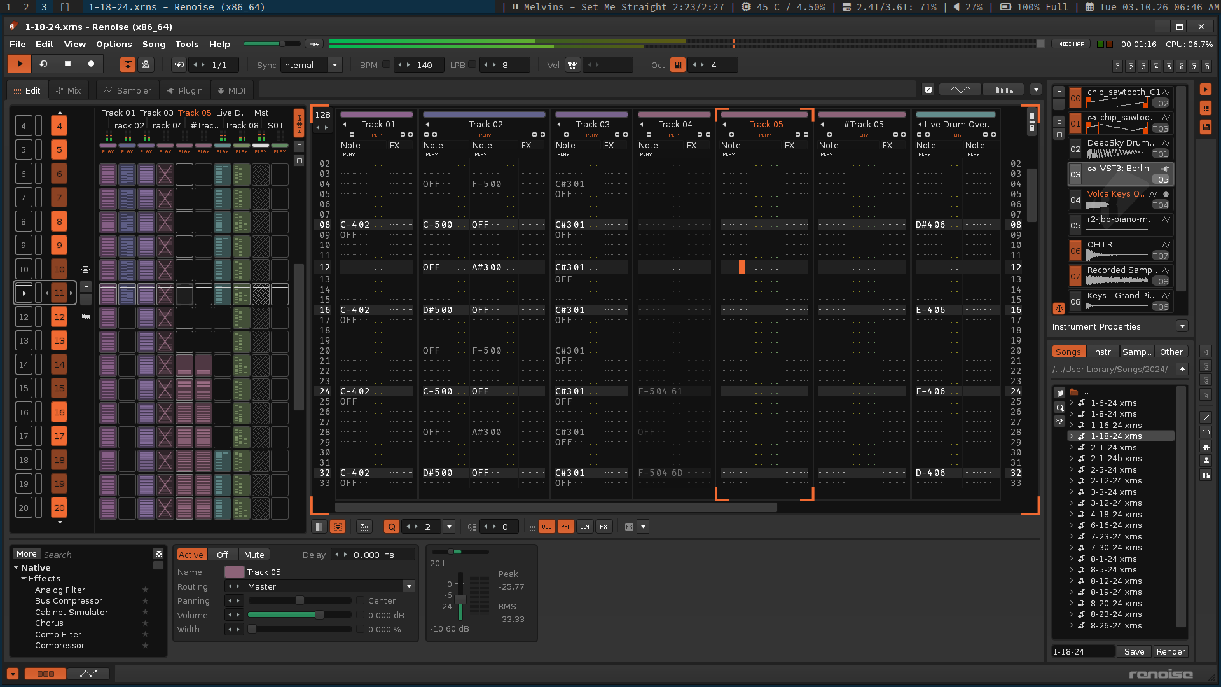This screenshot has height=687, width=1221.
Task: Enable the quantize Q button
Action: 391,527
